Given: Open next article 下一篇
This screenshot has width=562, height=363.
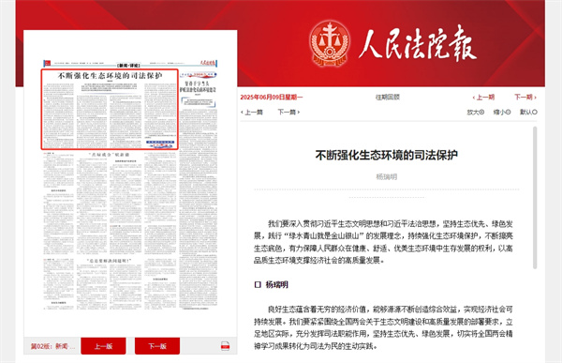Looking at the screenshot, I should tap(288, 112).
